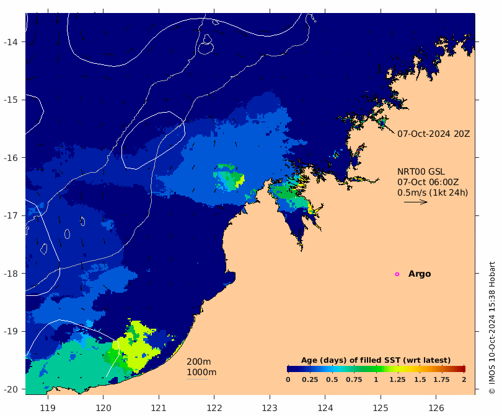Click the latitude axis label '-17'
This screenshot has width=502, height=416.
(11, 215)
